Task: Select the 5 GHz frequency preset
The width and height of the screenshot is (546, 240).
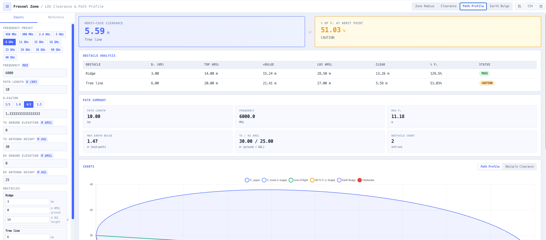Action: point(60,34)
